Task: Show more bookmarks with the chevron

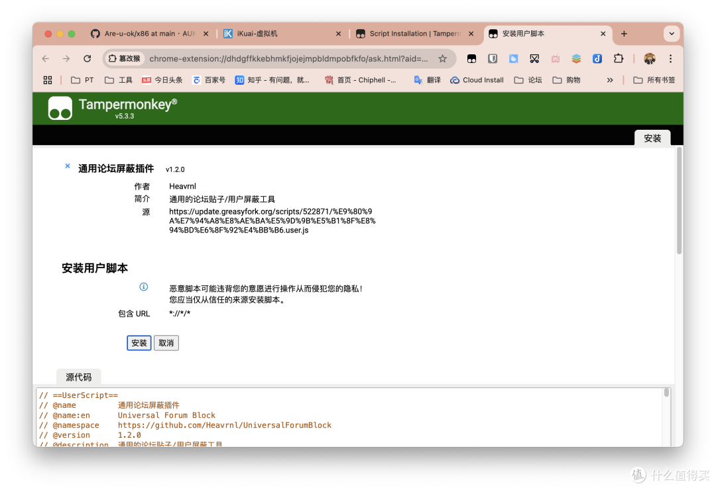Action: (x=610, y=80)
